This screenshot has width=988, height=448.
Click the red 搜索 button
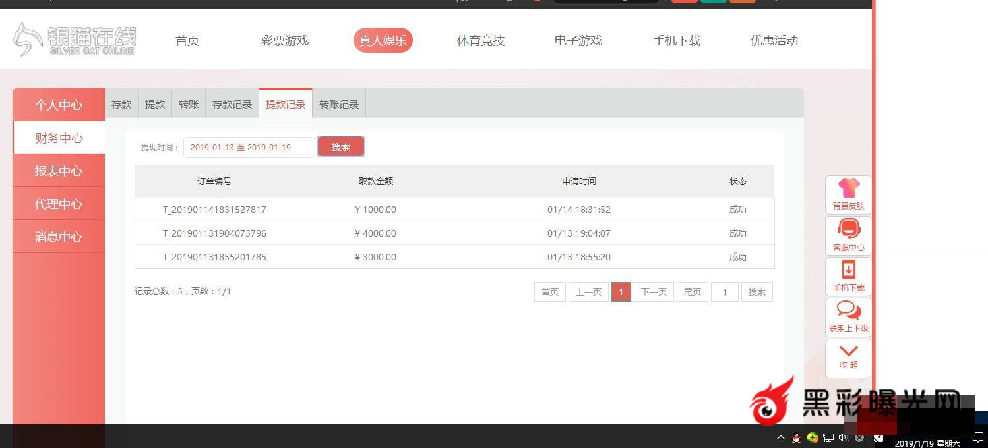[x=340, y=147]
